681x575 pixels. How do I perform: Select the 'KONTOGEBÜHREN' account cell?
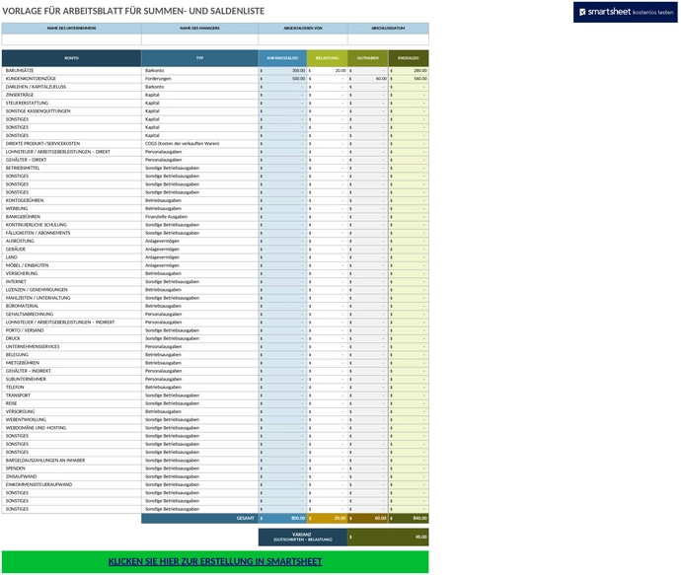tap(71, 200)
